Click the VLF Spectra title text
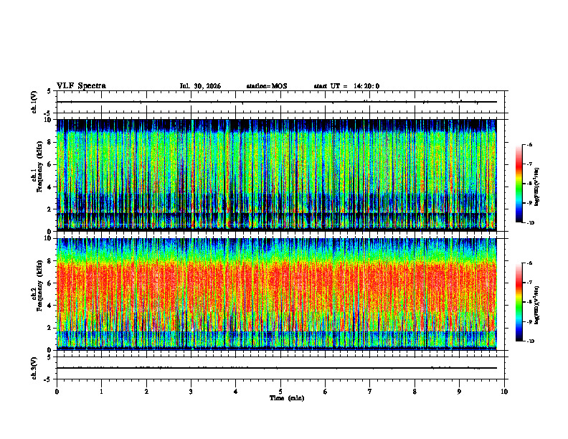The height and width of the screenshot is (439, 568). [x=81, y=86]
